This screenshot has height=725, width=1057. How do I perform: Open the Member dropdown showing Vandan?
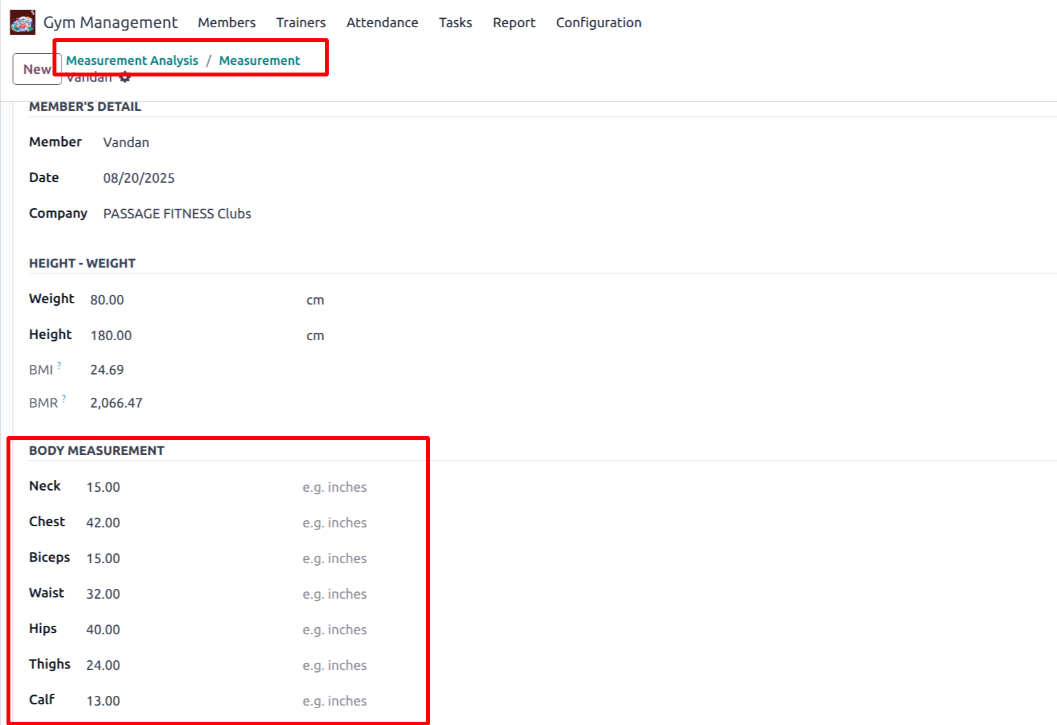point(126,143)
